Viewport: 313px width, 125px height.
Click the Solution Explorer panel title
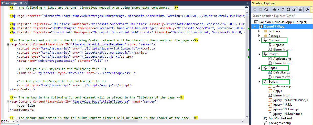tap(263, 3)
